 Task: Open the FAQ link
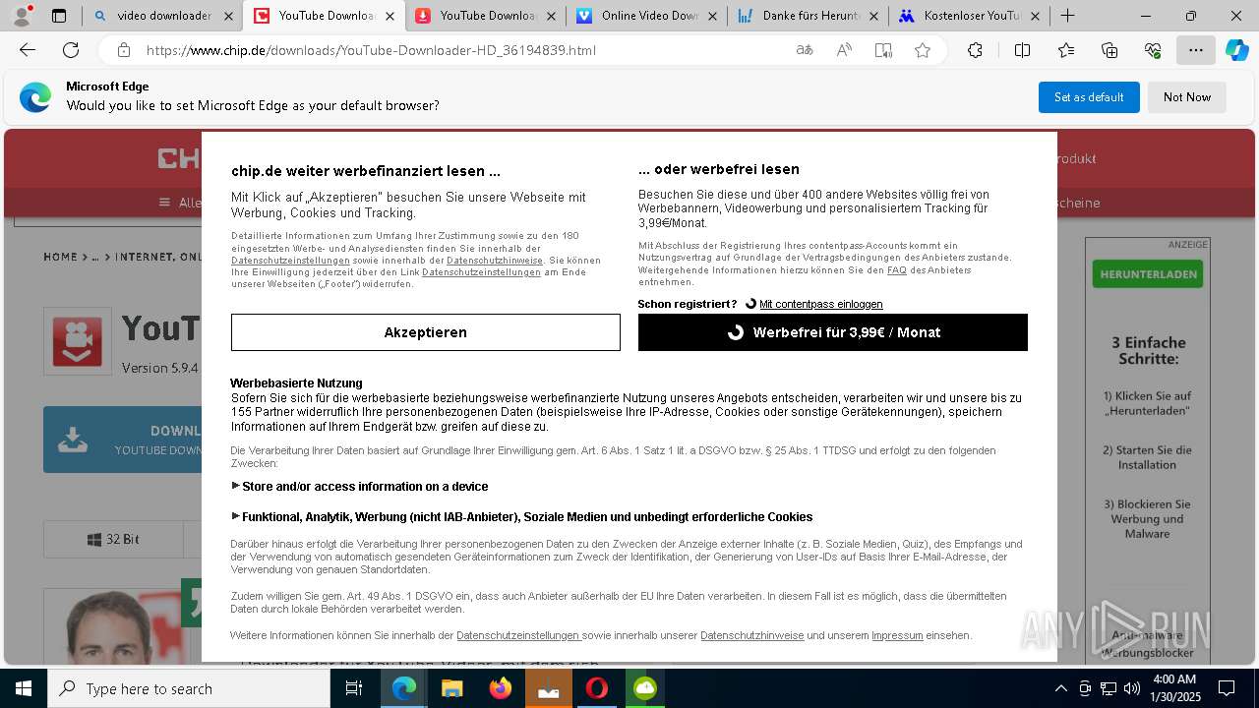[x=897, y=269]
